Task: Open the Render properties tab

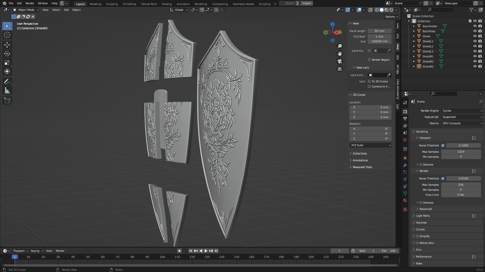Action: click(x=405, y=112)
